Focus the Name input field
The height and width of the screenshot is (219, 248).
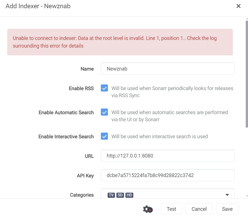(168, 69)
